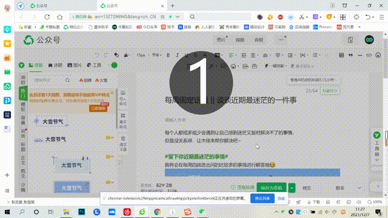
Task: Click the 预览 preview button
Action: click(307, 188)
